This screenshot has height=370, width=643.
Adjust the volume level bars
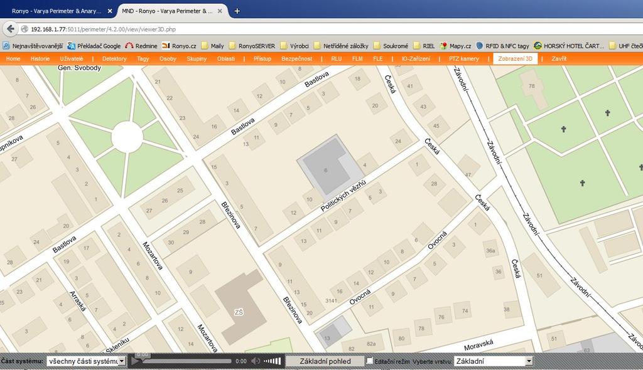pos(273,361)
